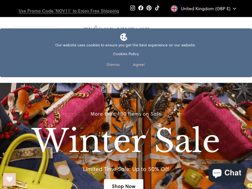Open the Shopify Chat bubble widget
The width and height of the screenshot is (252, 189).
(x=227, y=173)
